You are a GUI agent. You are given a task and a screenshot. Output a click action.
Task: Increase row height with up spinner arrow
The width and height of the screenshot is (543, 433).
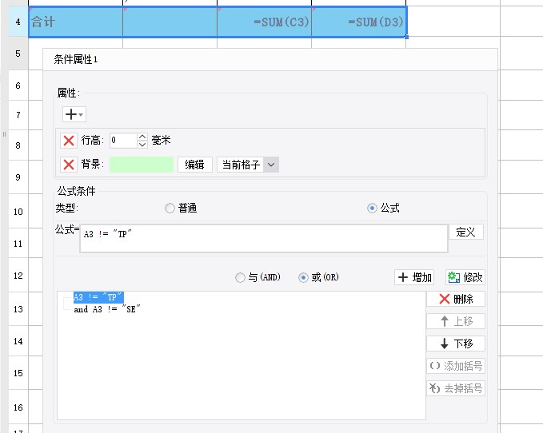tap(142, 137)
